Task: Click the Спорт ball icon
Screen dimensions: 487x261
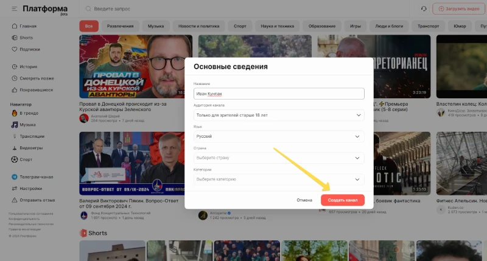Action: pos(14,160)
